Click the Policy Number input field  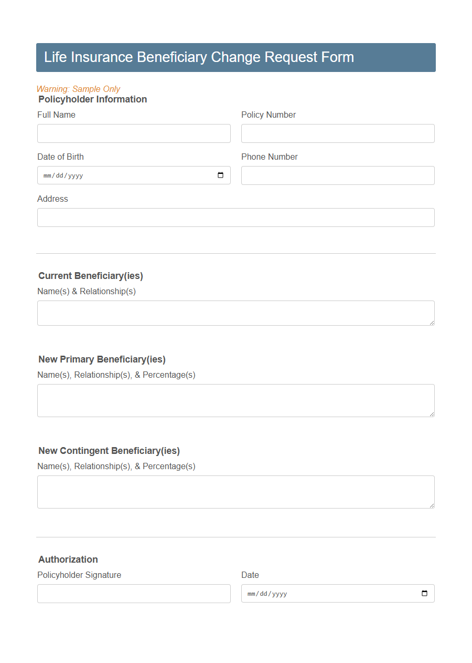pos(338,133)
